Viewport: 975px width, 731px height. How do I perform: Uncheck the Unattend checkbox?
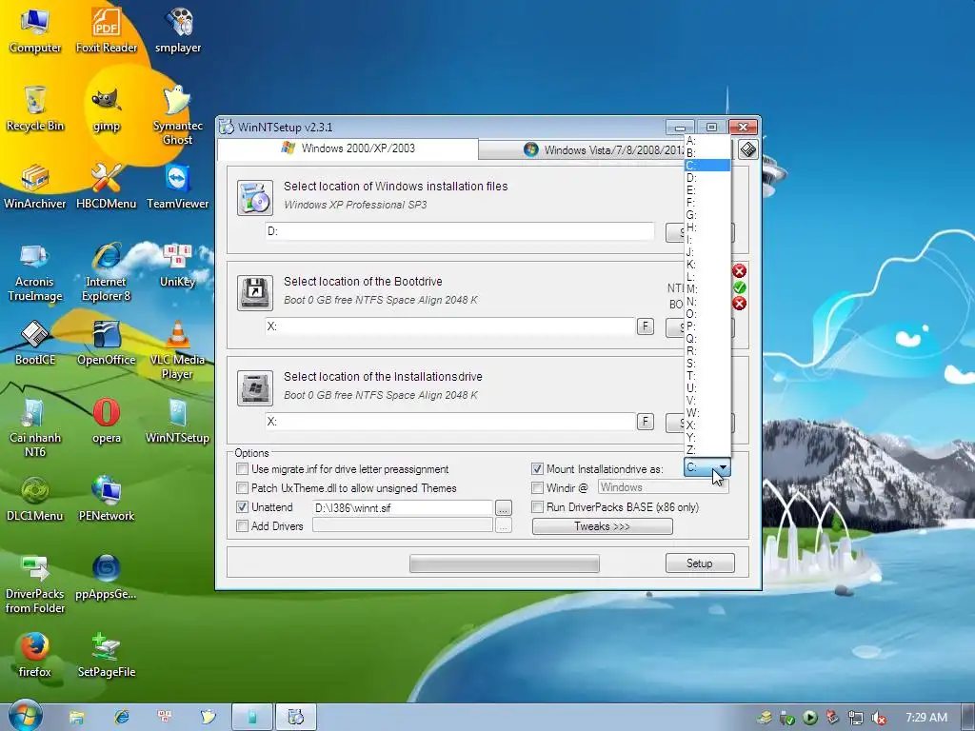click(x=243, y=506)
